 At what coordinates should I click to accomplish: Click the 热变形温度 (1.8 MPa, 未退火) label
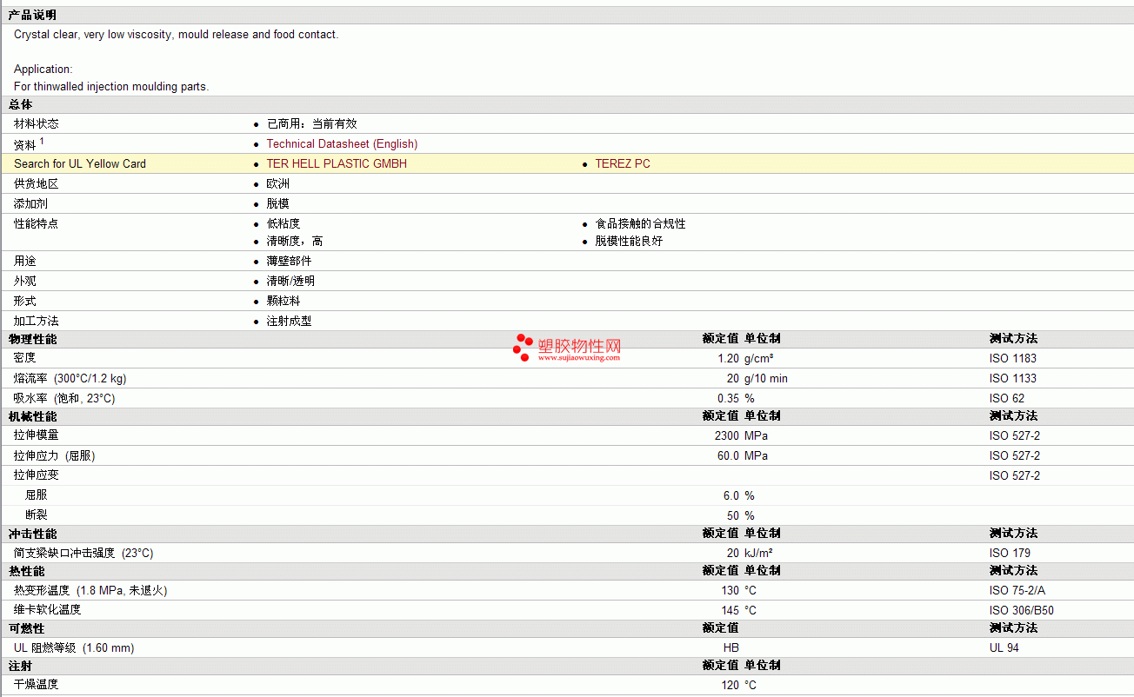(x=90, y=590)
